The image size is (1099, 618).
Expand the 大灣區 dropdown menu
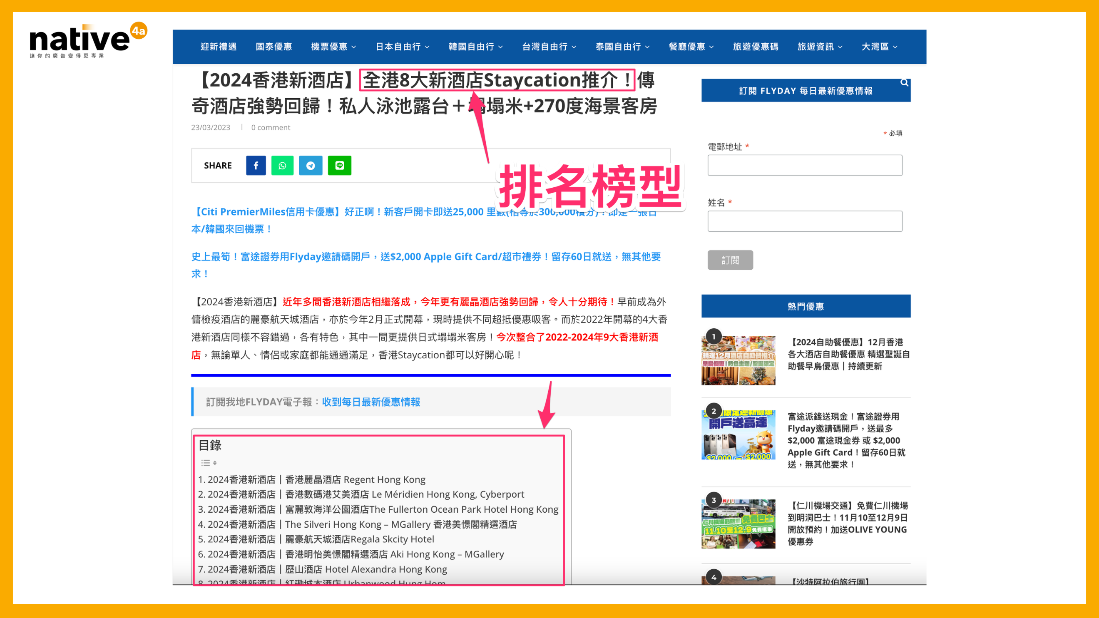coord(879,47)
